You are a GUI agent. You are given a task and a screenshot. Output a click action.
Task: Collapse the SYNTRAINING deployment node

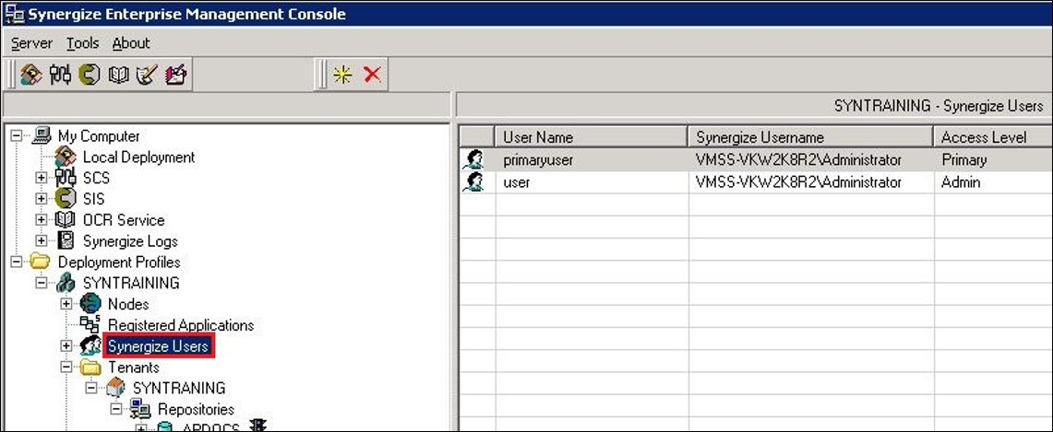[x=41, y=283]
